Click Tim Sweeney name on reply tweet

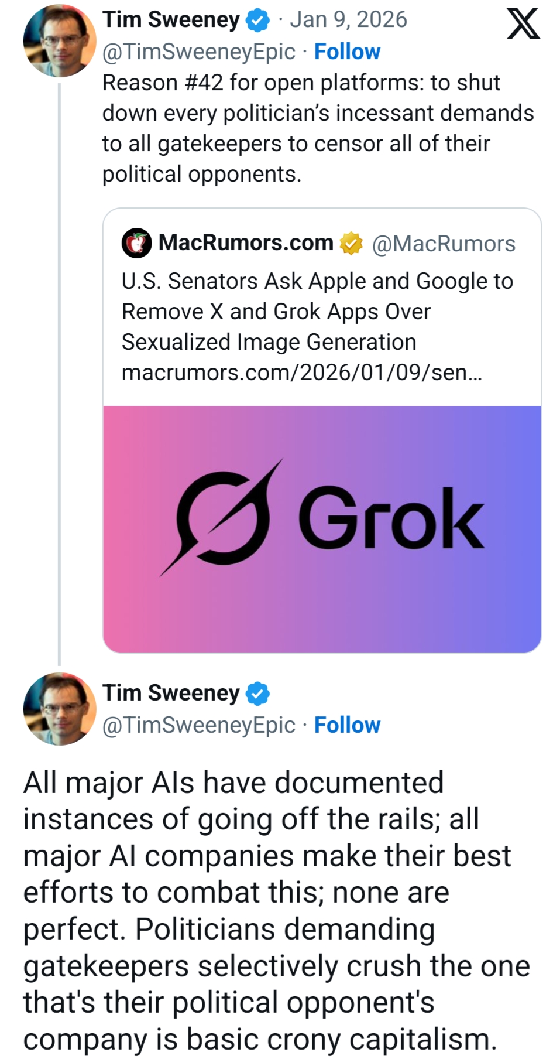pyautogui.click(x=171, y=693)
